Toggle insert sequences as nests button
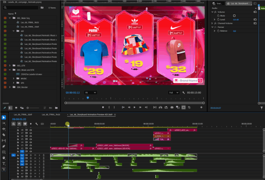Screen dimensions: 265x180 point(14,124)
